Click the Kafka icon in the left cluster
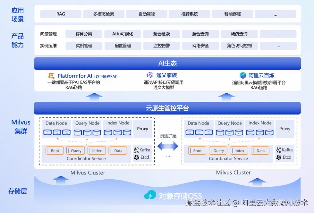 (x=136, y=150)
